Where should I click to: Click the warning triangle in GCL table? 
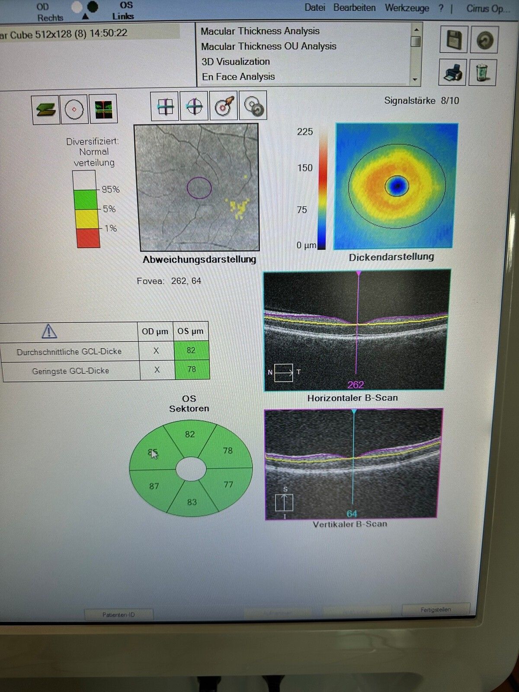49,331
